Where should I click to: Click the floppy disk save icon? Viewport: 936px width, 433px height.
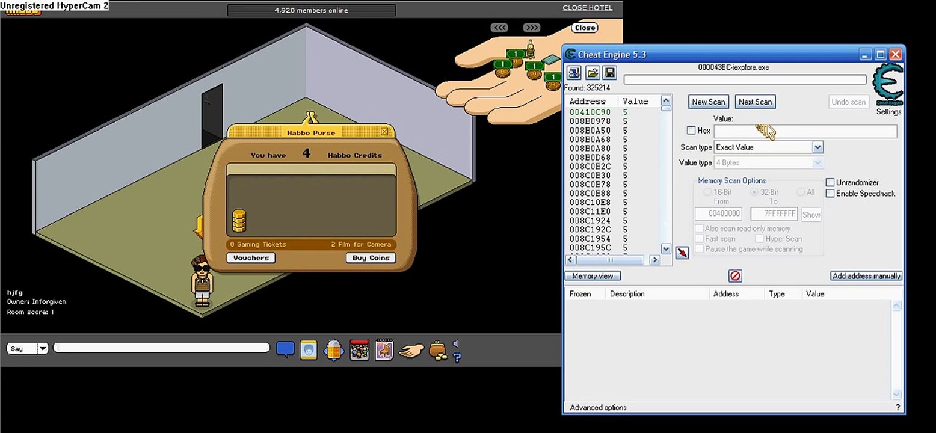click(x=609, y=73)
